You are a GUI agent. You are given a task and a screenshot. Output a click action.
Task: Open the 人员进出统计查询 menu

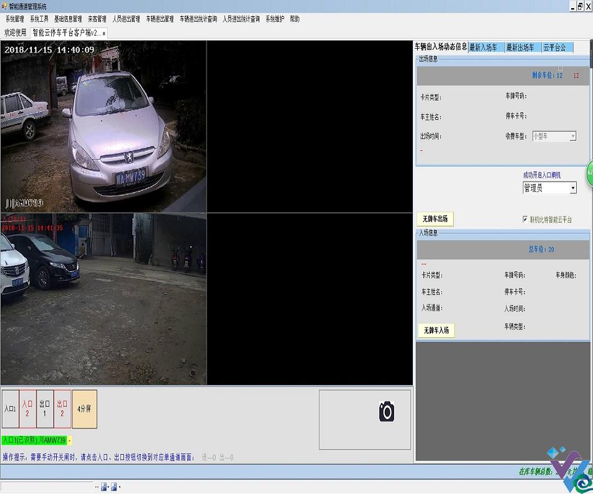click(x=241, y=19)
